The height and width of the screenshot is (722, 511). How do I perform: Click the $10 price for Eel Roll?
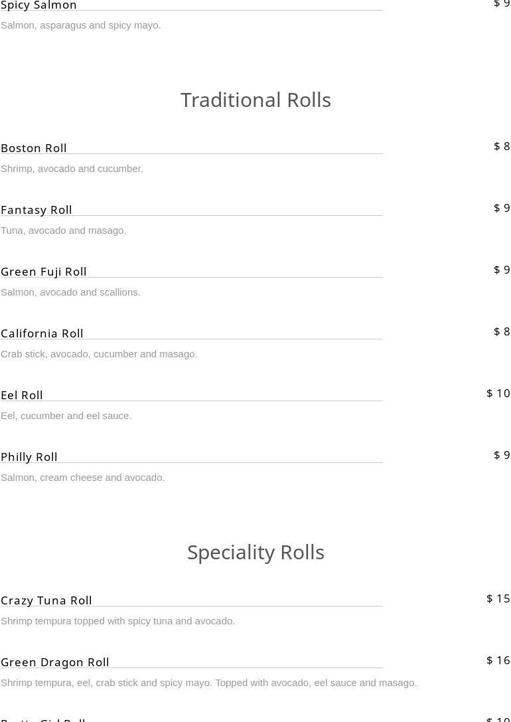498,393
